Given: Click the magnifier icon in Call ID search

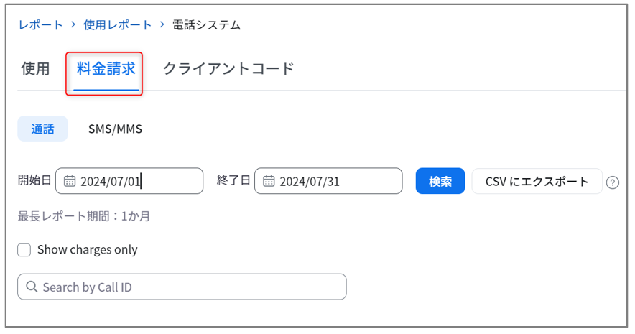Looking at the screenshot, I should 32,287.
